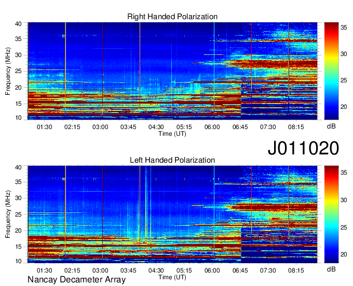
Task: Click the 40 MHz tick label on upper plot
Action: click(18, 24)
